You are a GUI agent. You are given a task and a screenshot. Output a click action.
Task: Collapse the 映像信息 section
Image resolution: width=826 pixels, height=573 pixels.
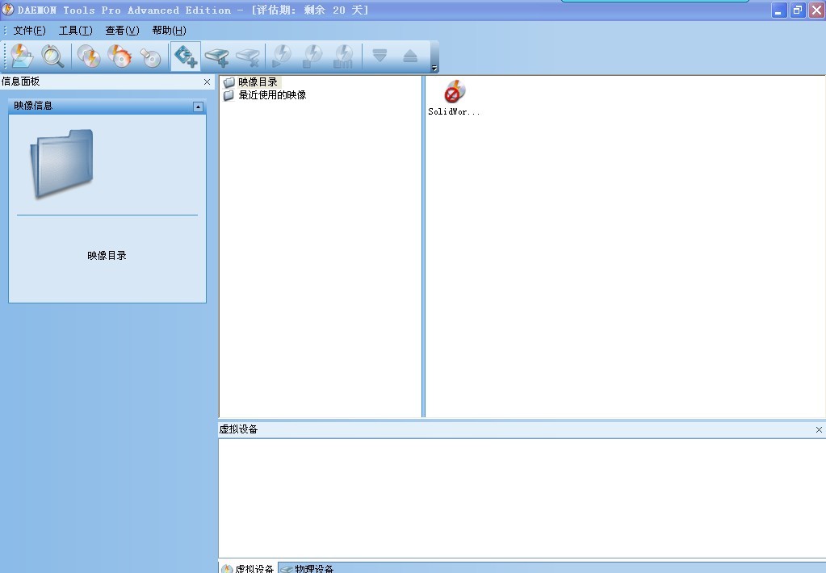198,107
